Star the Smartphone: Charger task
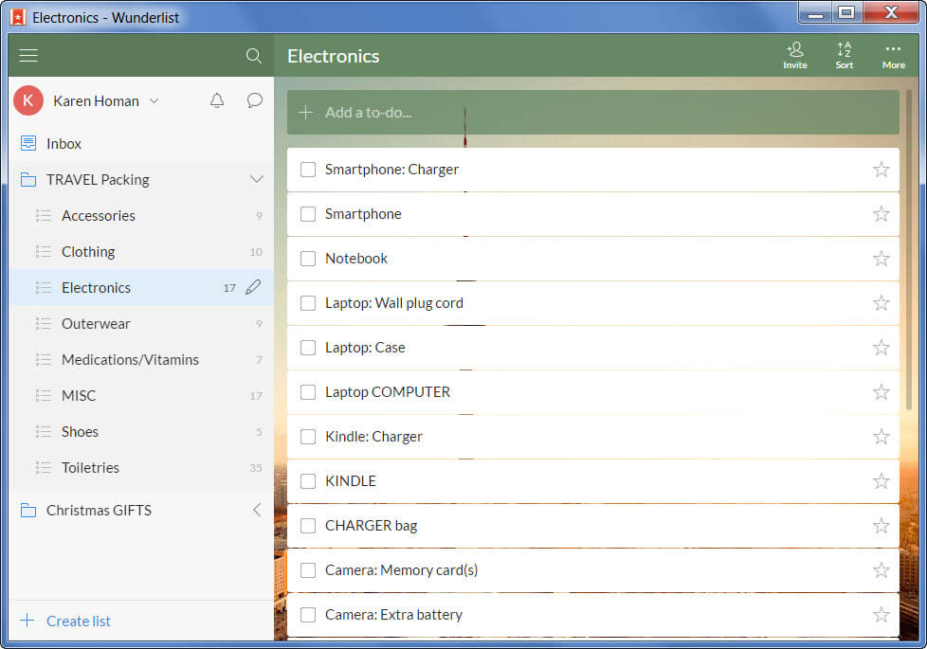Screen dimensions: 927x649 click(881, 170)
